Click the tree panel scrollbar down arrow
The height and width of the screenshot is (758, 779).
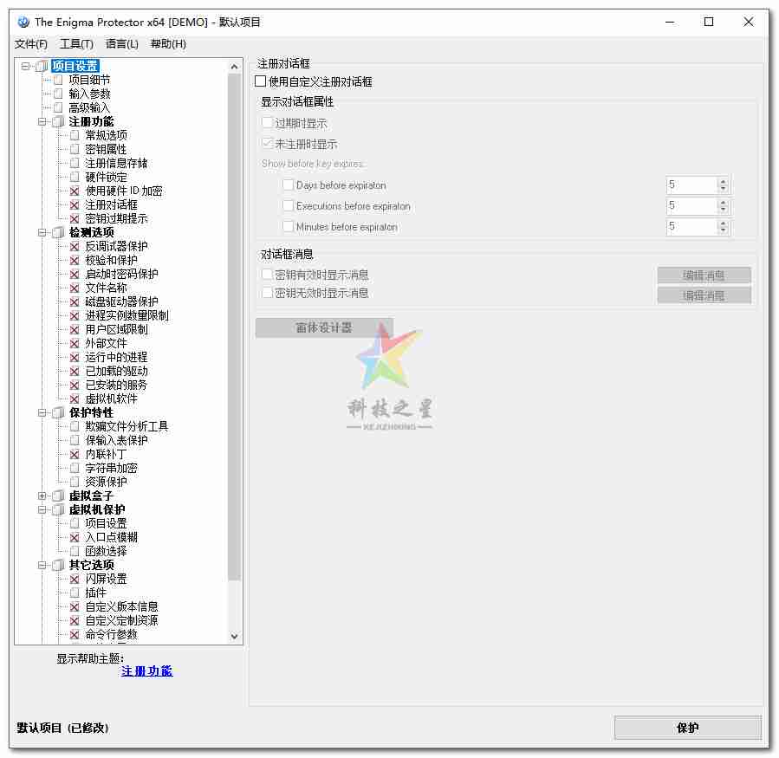coord(235,635)
